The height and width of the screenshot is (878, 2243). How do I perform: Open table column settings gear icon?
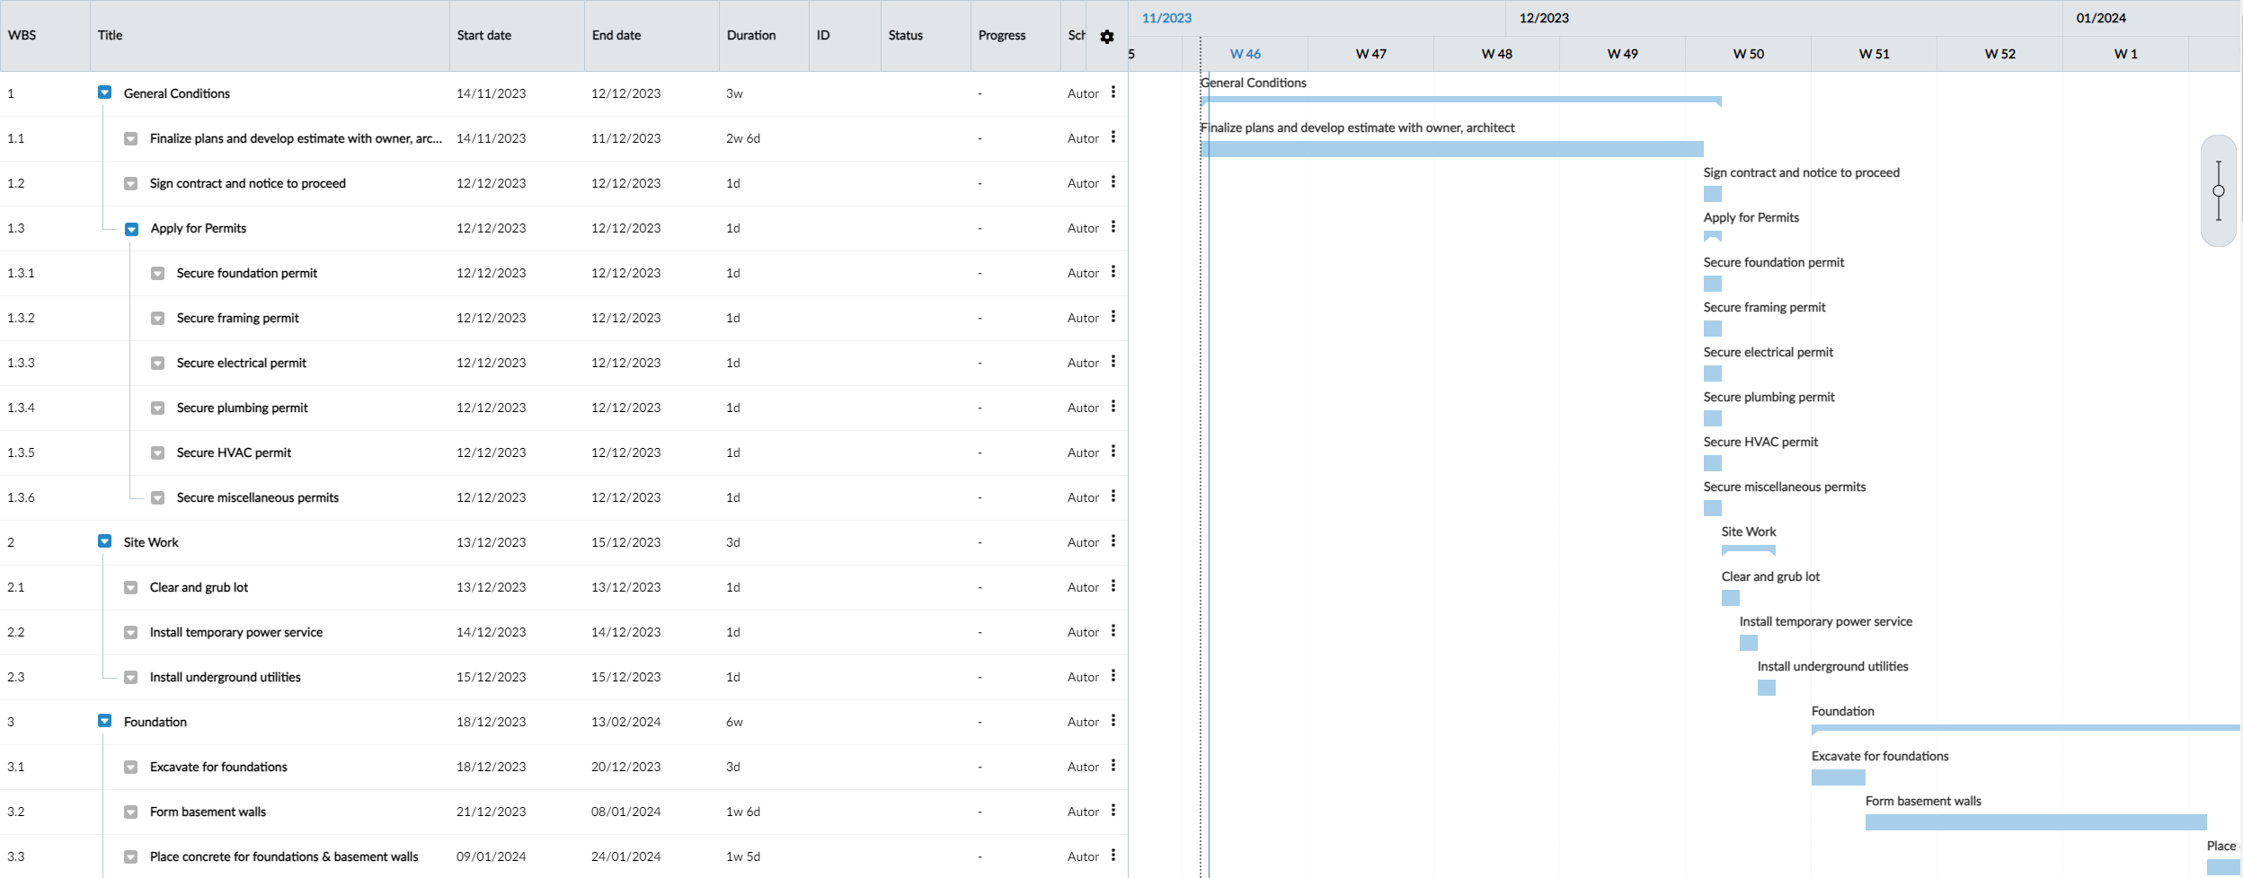[x=1107, y=37]
